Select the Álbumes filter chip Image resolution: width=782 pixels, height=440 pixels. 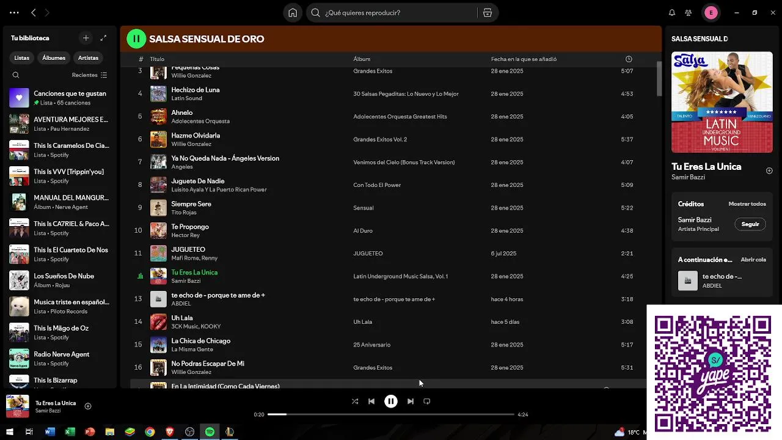click(x=54, y=57)
